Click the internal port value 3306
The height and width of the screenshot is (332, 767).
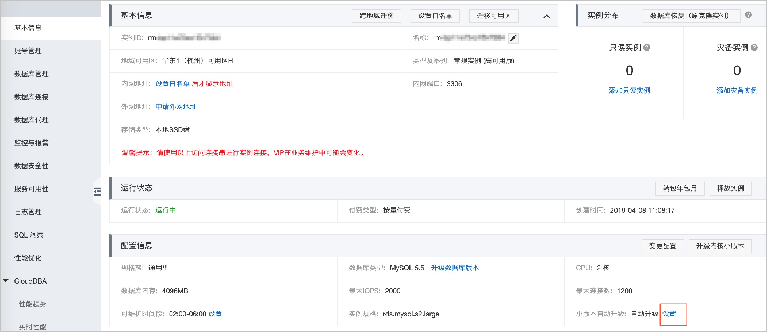pyautogui.click(x=454, y=83)
